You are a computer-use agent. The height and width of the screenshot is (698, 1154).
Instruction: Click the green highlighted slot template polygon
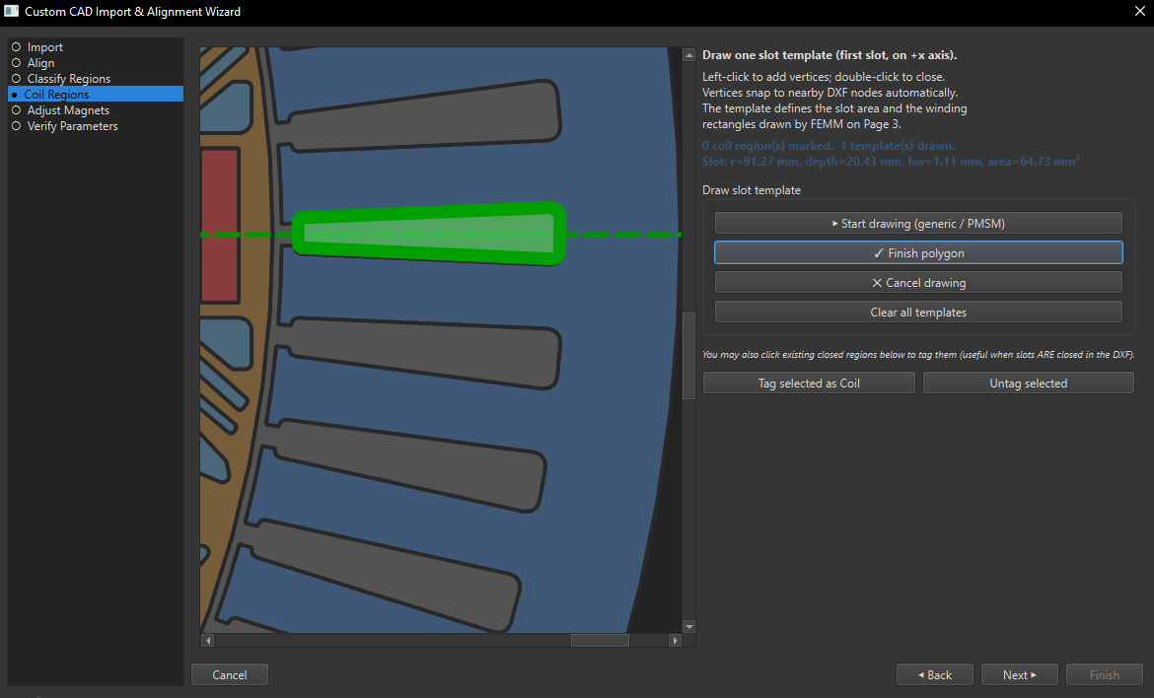click(429, 234)
